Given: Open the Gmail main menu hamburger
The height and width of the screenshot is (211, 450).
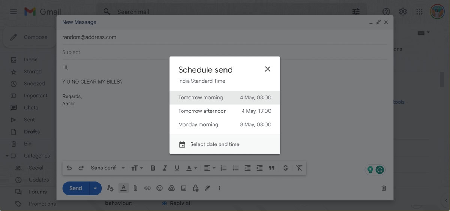Looking at the screenshot, I should pyautogui.click(x=13, y=12).
